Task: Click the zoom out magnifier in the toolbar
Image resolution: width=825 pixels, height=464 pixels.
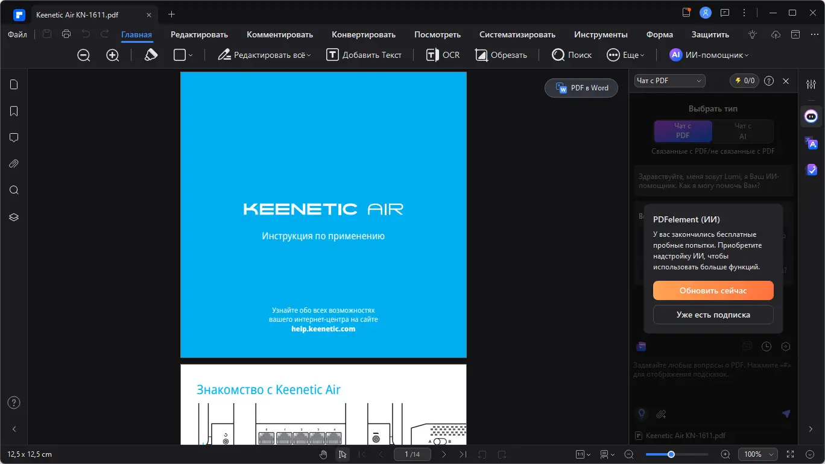Action: click(x=84, y=55)
